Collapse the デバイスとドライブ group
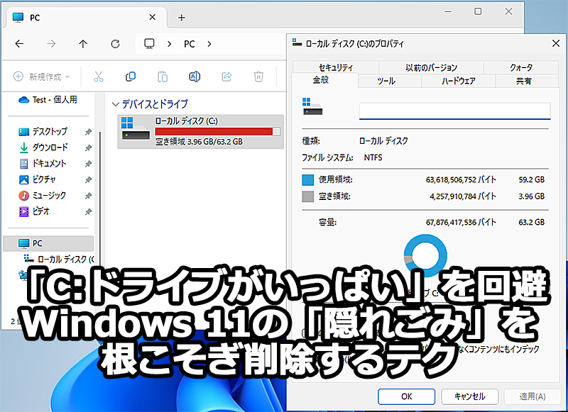 click(116, 104)
